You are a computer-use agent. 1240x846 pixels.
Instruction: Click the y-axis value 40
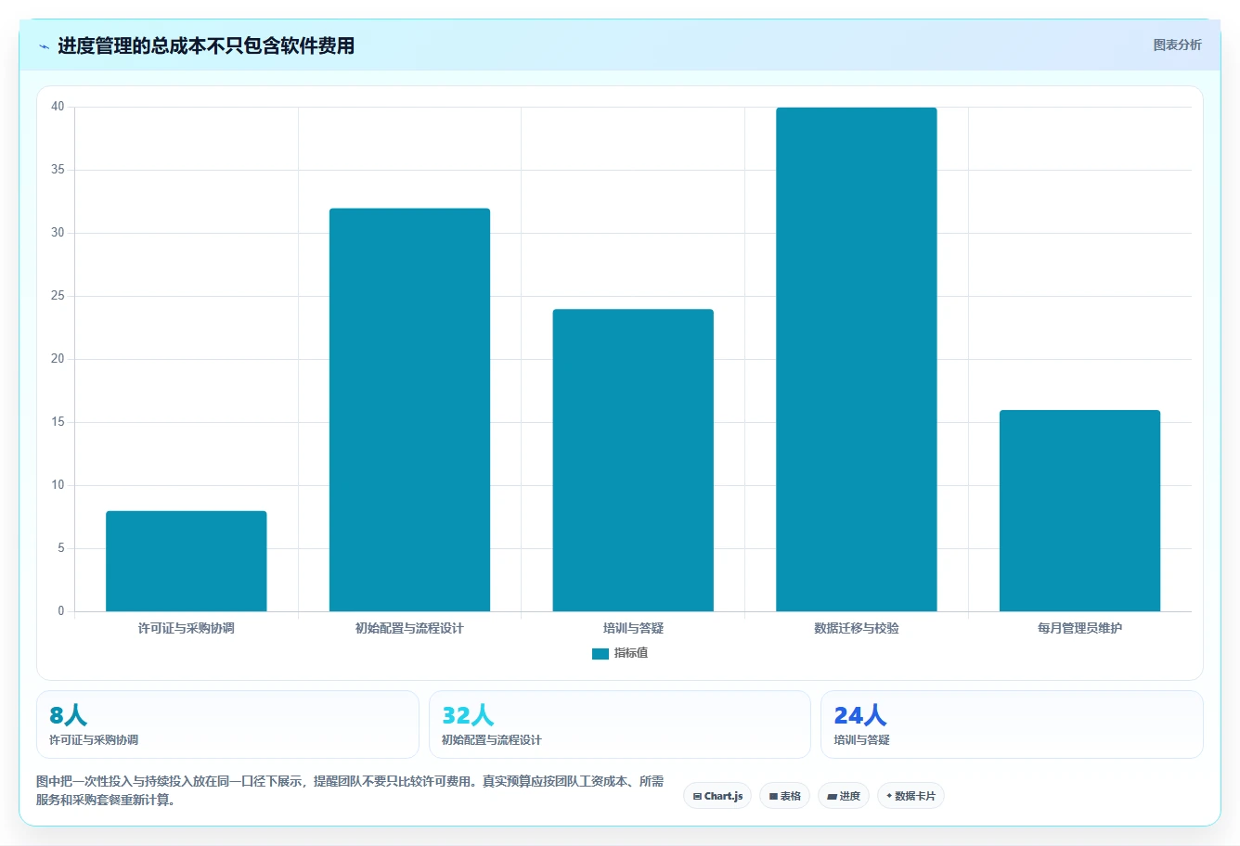click(x=58, y=107)
